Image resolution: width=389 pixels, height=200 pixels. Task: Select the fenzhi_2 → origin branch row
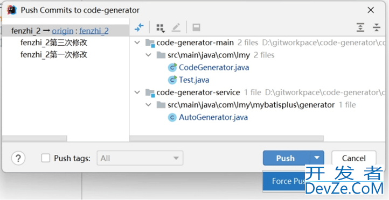[66, 31]
